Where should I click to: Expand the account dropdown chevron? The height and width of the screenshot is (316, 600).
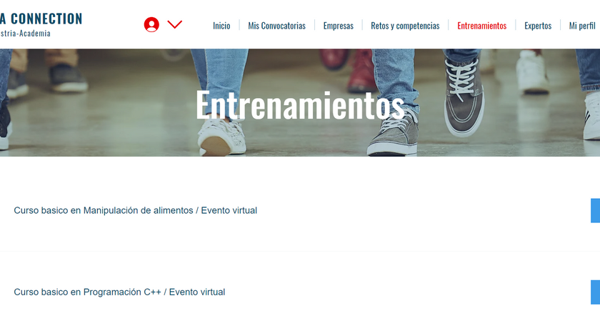pos(175,24)
